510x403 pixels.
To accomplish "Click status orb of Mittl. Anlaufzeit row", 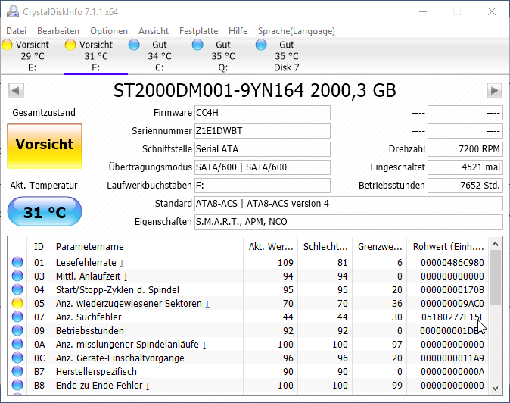I will [17, 276].
